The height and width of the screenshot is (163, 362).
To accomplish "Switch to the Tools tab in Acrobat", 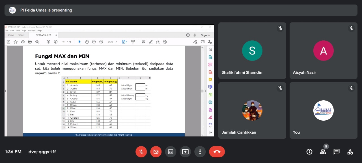I will click(21, 35).
